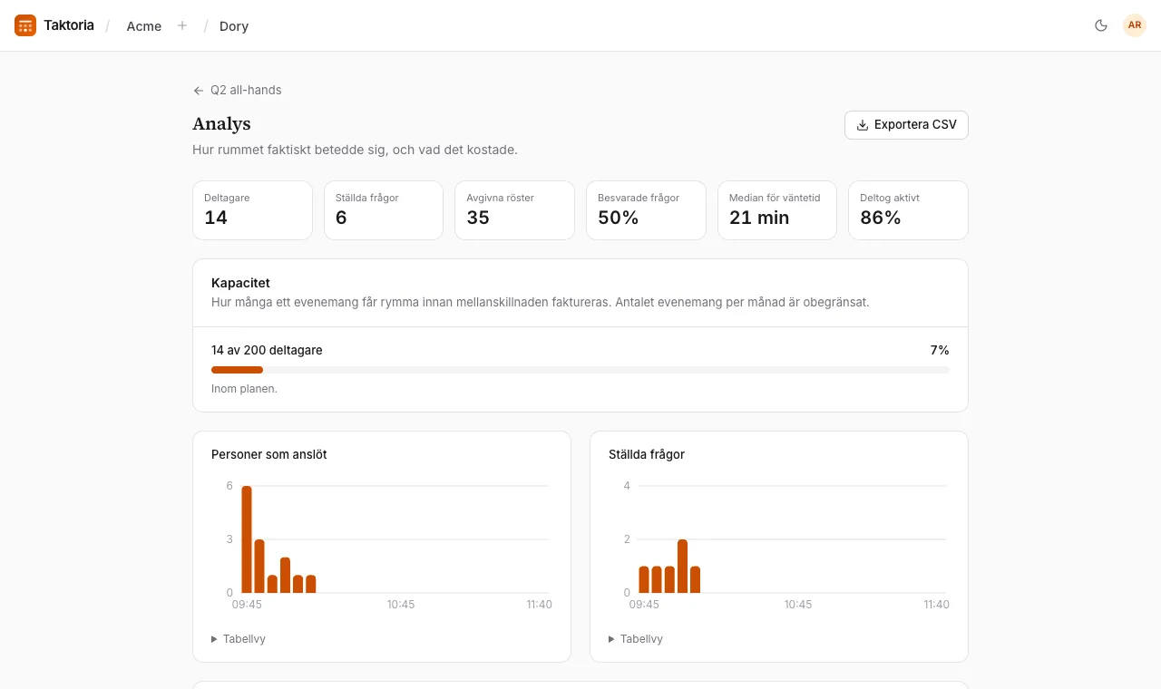Open the Acme workspace breadcrumb
This screenshot has height=689, width=1161.
pyautogui.click(x=144, y=26)
